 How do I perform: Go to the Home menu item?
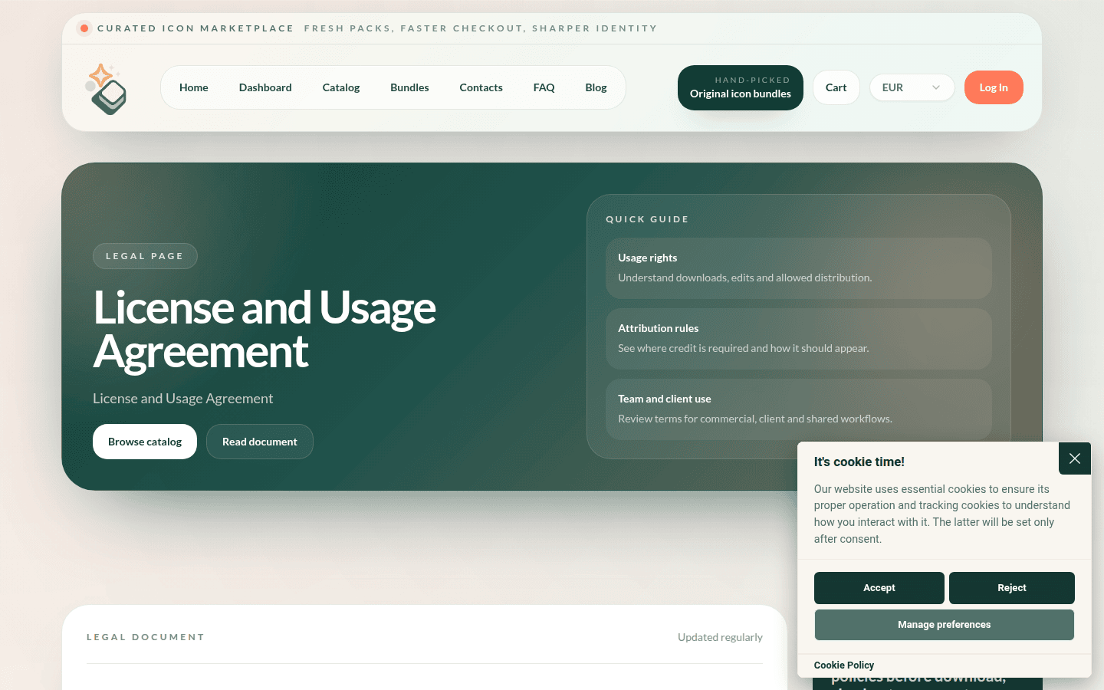[x=194, y=87]
